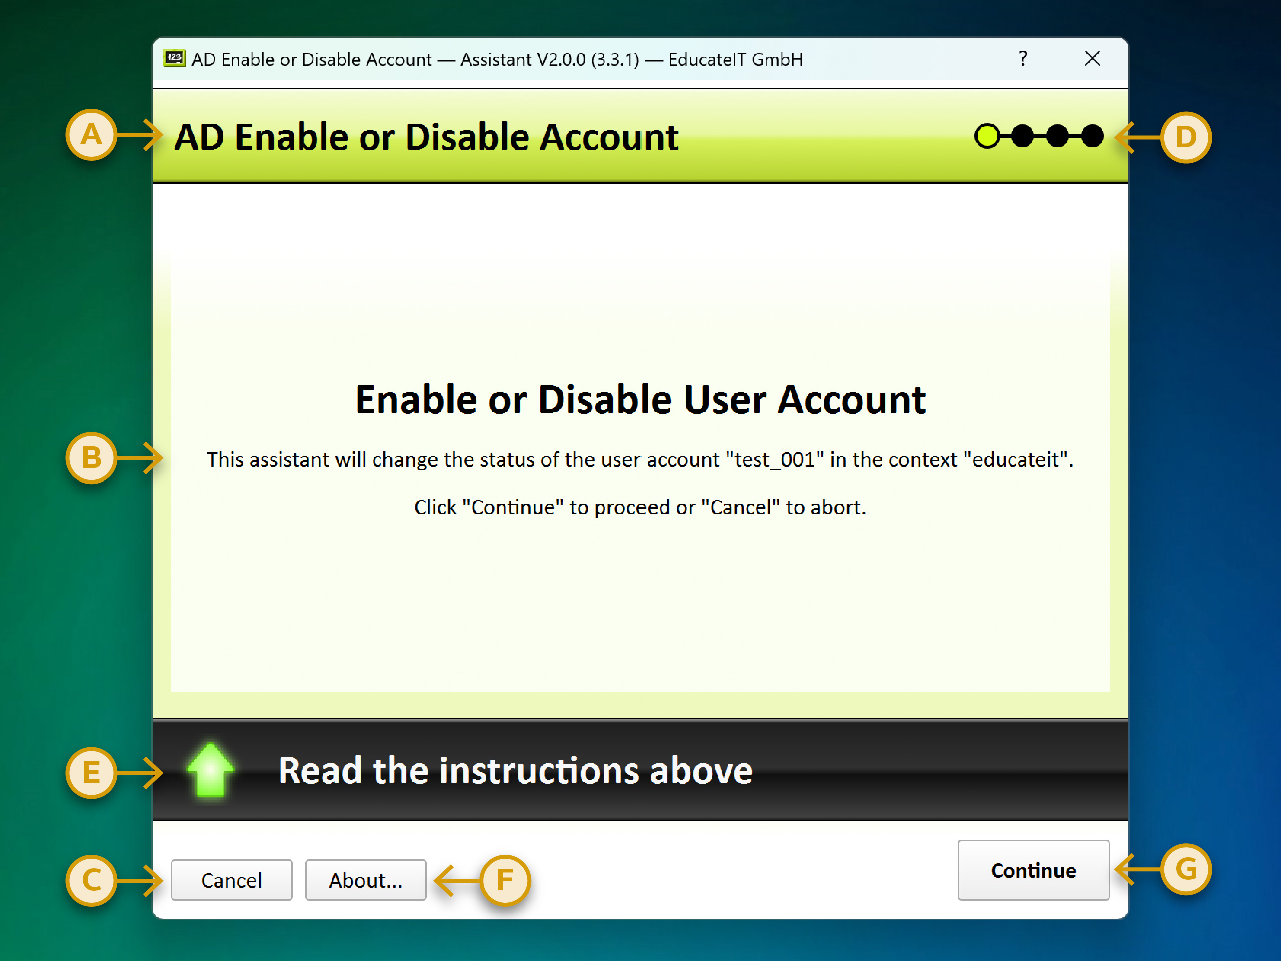Viewport: 1281px width, 961px height.
Task: Click the first yellow progress step dot
Action: (x=987, y=136)
